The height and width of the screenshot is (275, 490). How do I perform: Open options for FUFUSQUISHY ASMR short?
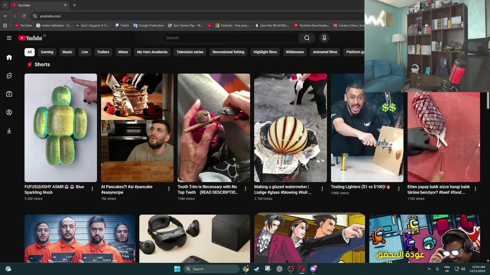92,189
